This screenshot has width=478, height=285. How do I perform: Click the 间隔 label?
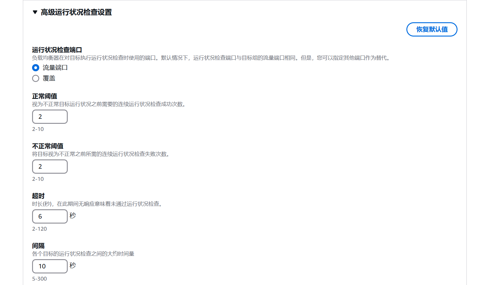click(x=38, y=246)
